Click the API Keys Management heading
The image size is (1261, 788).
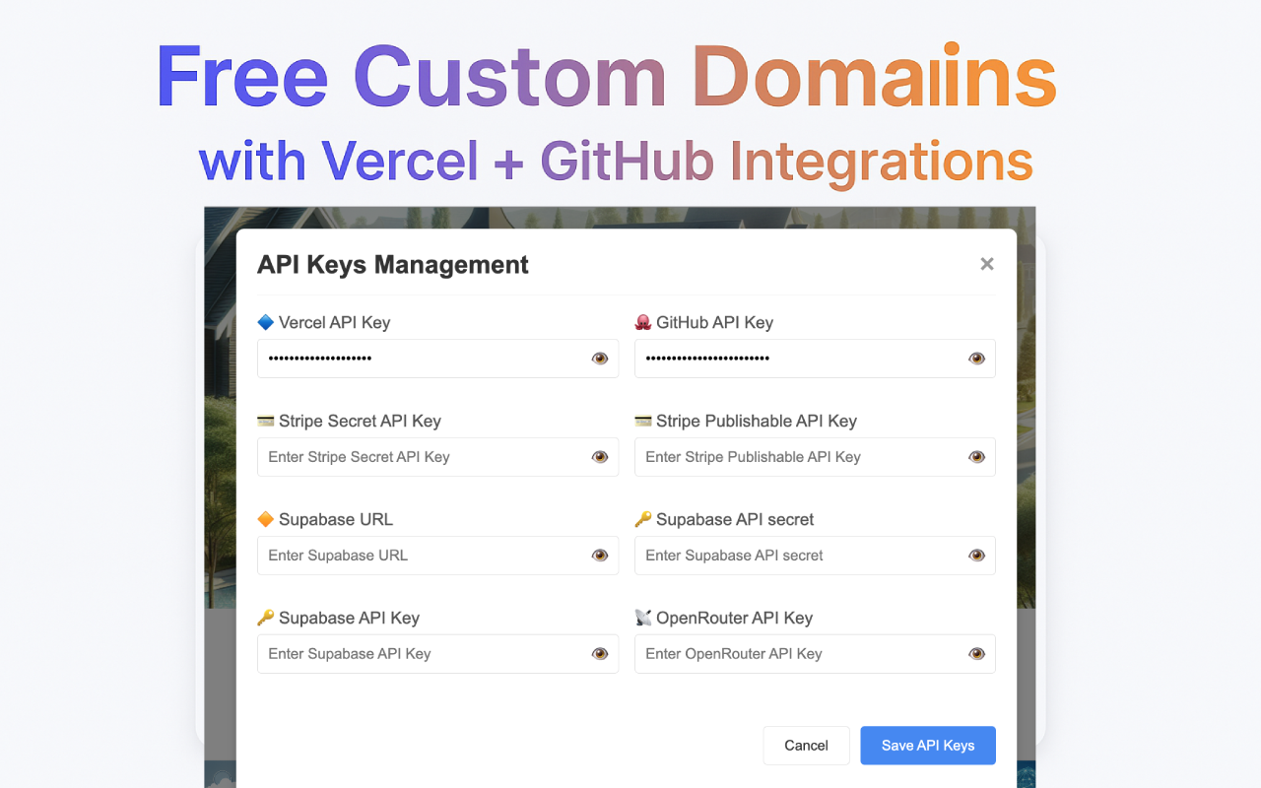pyautogui.click(x=392, y=265)
